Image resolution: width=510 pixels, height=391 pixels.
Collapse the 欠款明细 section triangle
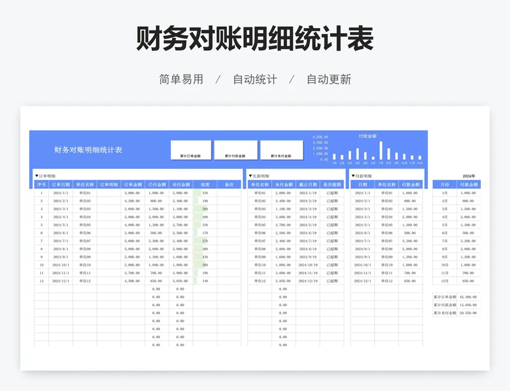click(251, 176)
